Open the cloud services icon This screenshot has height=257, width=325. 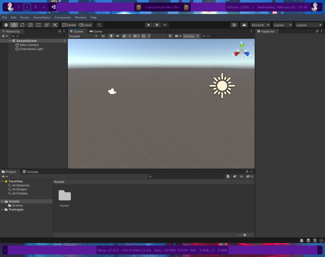244,25
